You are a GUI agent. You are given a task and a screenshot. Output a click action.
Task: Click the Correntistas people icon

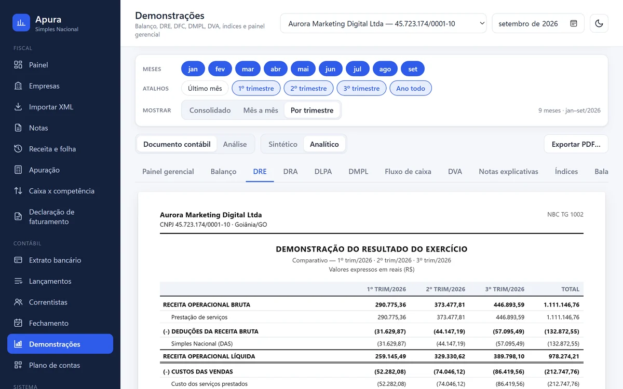coord(18,302)
